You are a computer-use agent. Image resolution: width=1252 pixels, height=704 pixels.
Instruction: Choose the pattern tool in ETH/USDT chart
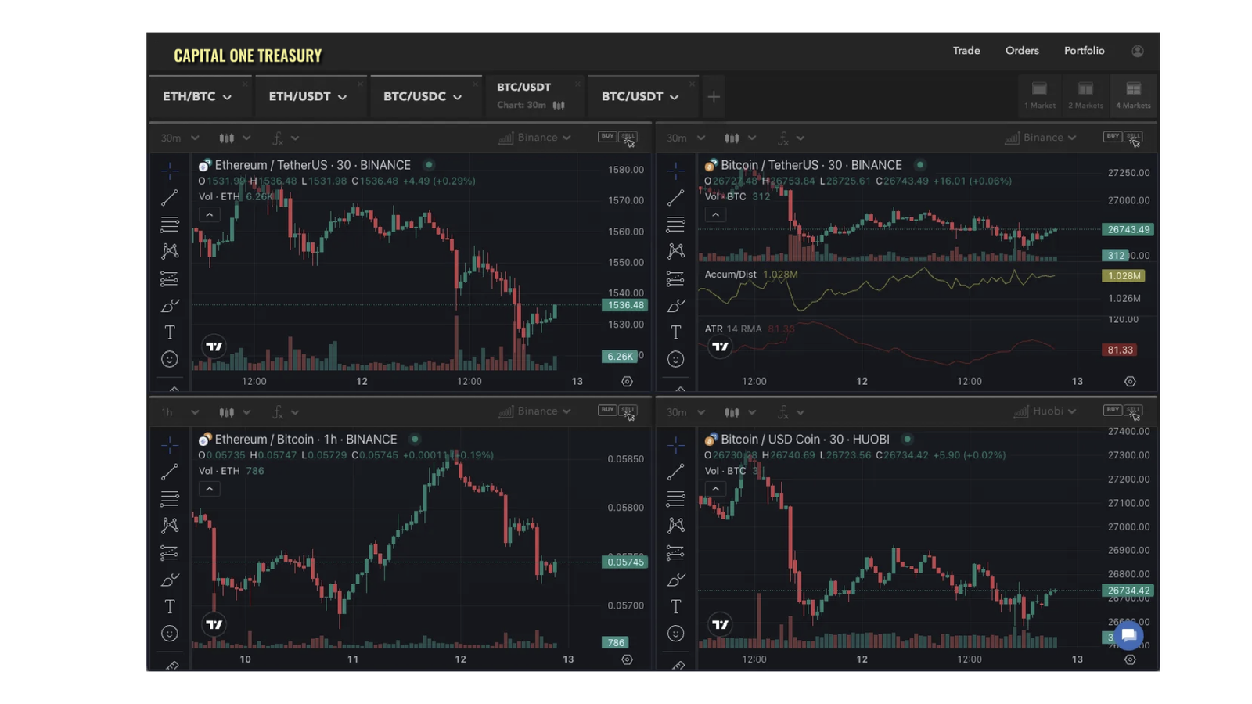[x=170, y=251]
